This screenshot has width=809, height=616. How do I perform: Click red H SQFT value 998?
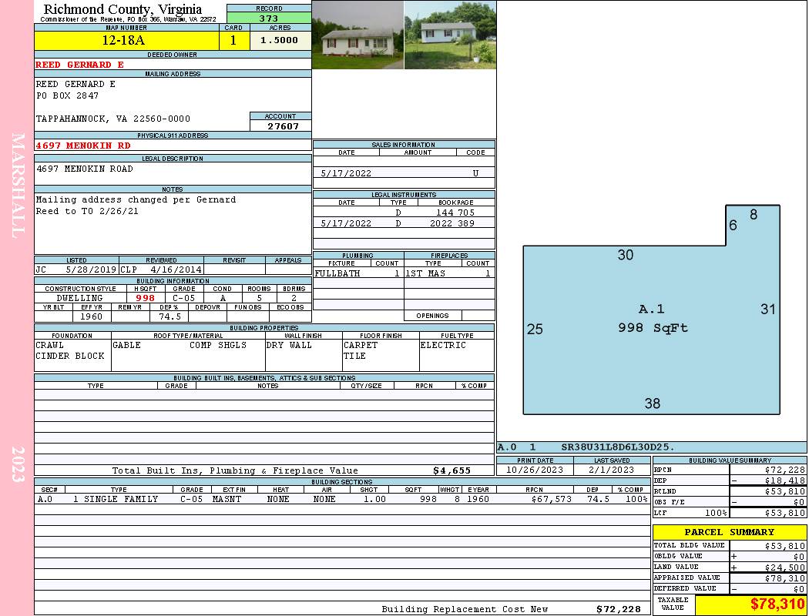[x=146, y=298]
